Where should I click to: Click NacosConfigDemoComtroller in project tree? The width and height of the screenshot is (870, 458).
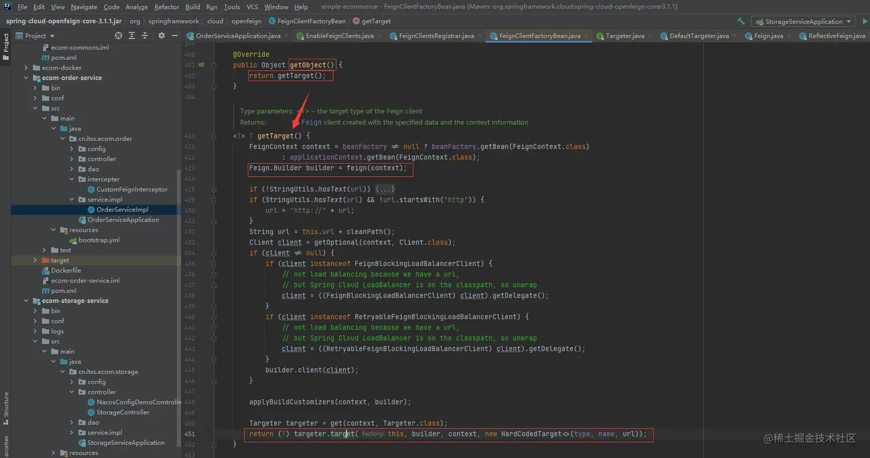(138, 402)
